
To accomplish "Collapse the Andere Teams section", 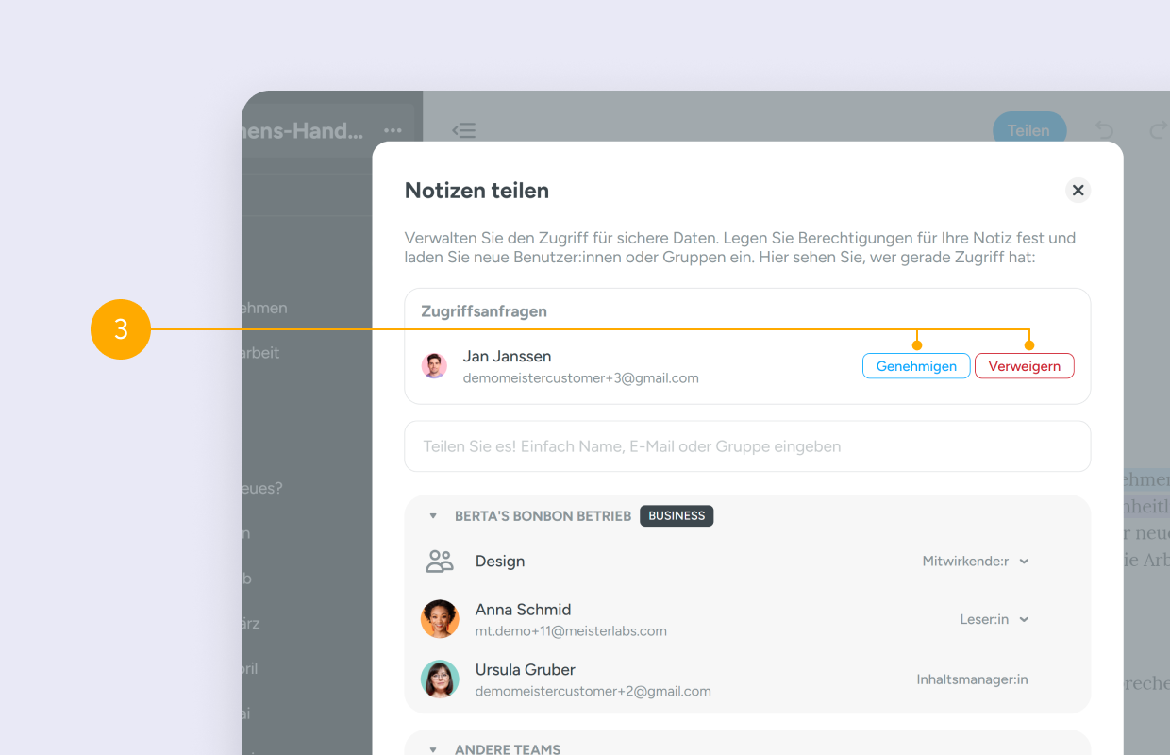I will [433, 749].
